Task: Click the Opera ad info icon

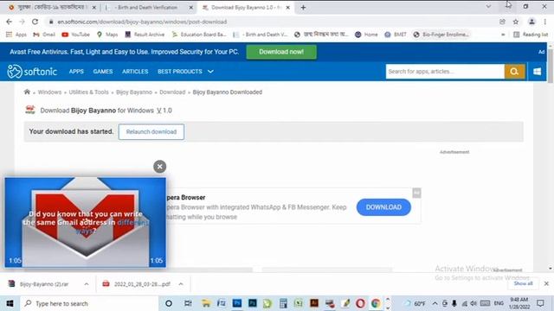Action: point(416,193)
